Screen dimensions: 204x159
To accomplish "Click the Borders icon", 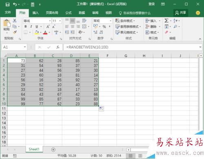I will pos(26,32).
